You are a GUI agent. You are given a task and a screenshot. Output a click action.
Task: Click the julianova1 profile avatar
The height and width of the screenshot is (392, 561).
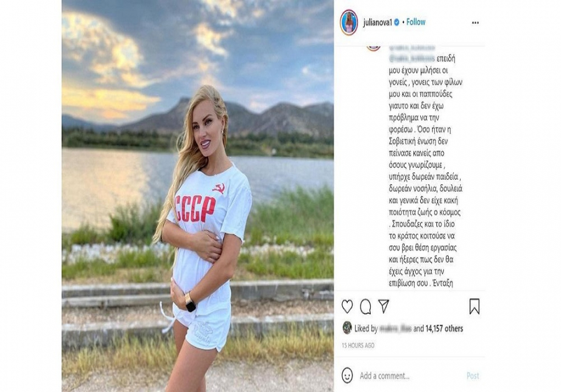coord(349,22)
